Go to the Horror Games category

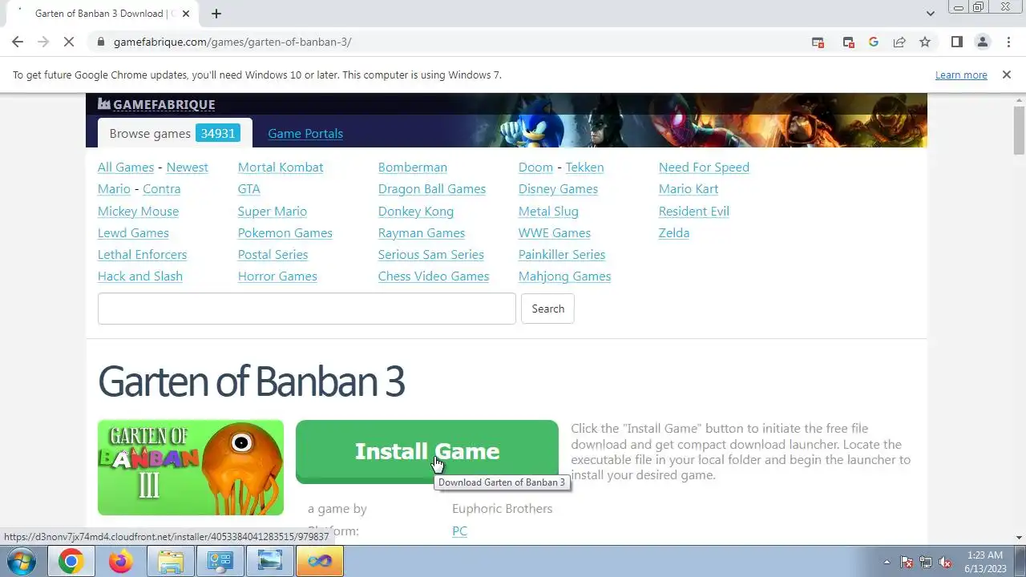[x=277, y=276]
